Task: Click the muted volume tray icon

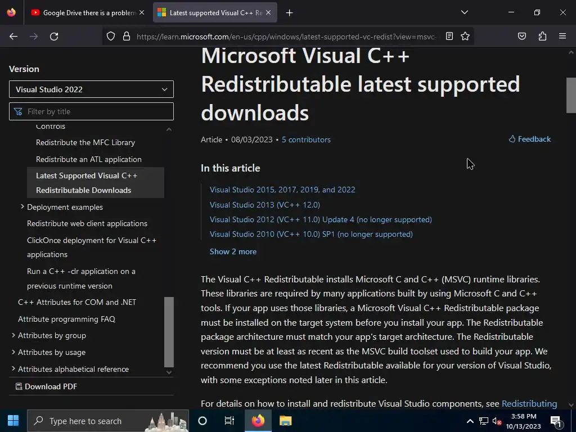Action: (x=497, y=421)
